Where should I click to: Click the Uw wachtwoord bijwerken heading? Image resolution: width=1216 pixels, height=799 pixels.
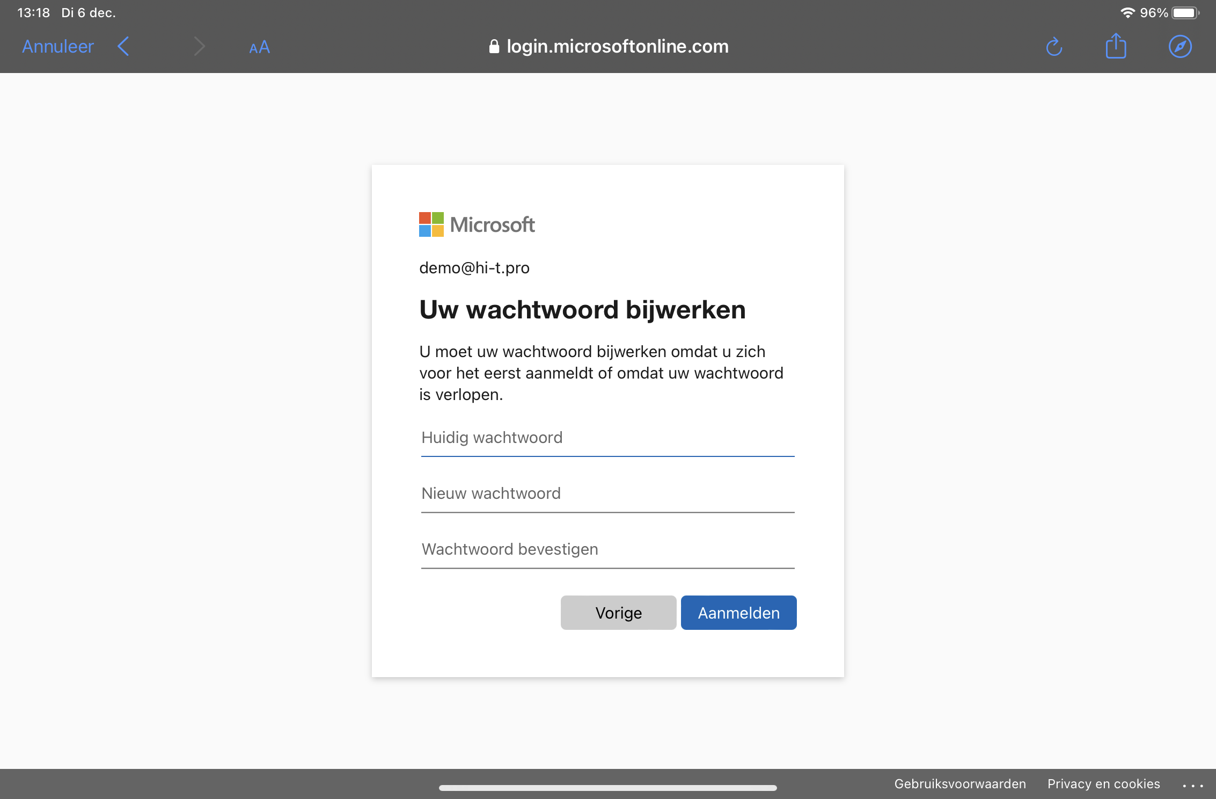[582, 310]
